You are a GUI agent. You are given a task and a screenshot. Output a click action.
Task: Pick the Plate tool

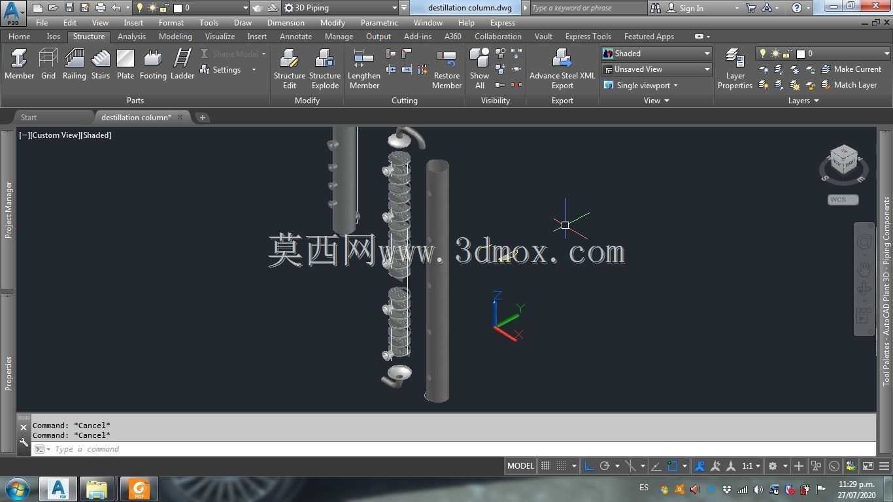point(126,65)
